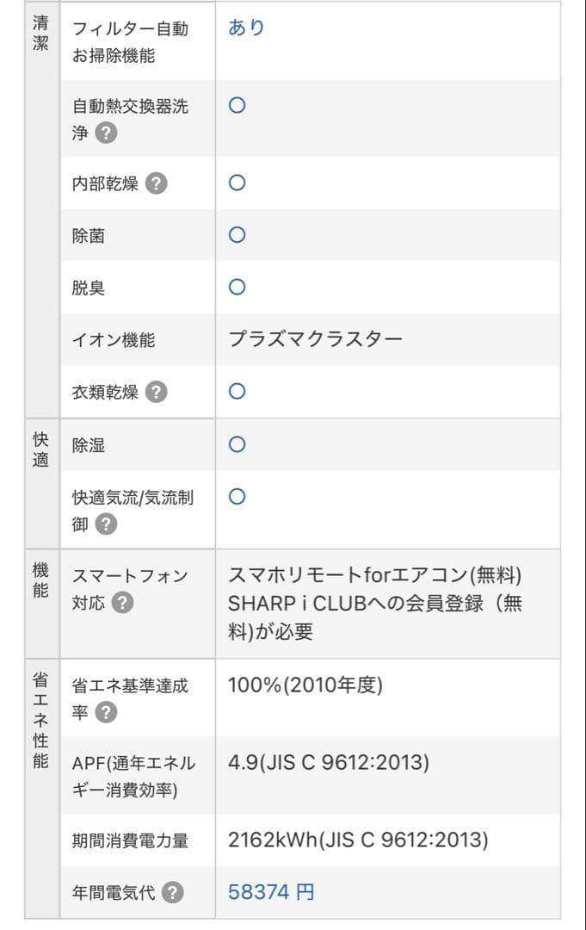Click help icon next to スマートフォン対応

pyautogui.click(x=122, y=603)
